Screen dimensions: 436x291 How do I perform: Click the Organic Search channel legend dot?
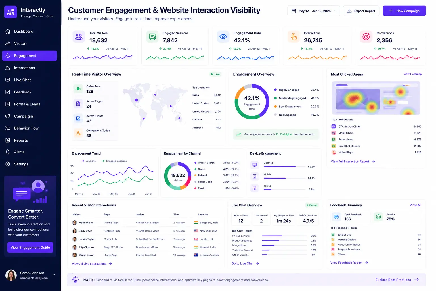tap(196, 163)
